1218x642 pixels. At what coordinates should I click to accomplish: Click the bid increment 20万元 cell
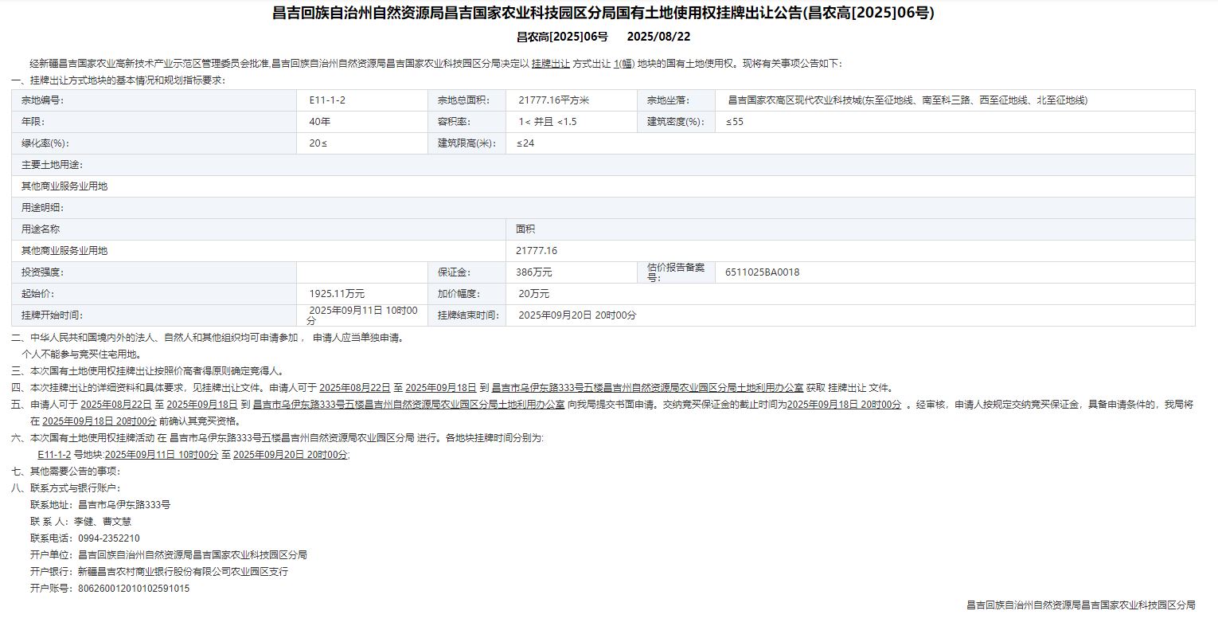point(533,294)
